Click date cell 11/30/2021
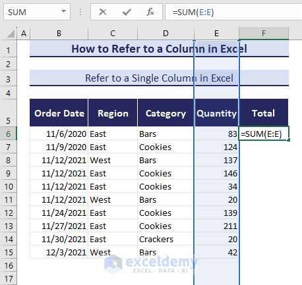 point(59,239)
